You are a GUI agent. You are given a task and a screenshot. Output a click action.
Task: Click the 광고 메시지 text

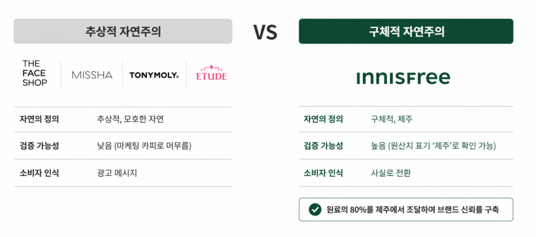click(117, 173)
